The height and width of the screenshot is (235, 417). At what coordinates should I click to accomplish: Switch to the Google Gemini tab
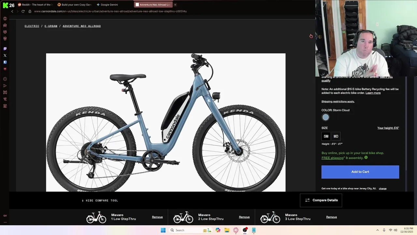(108, 5)
